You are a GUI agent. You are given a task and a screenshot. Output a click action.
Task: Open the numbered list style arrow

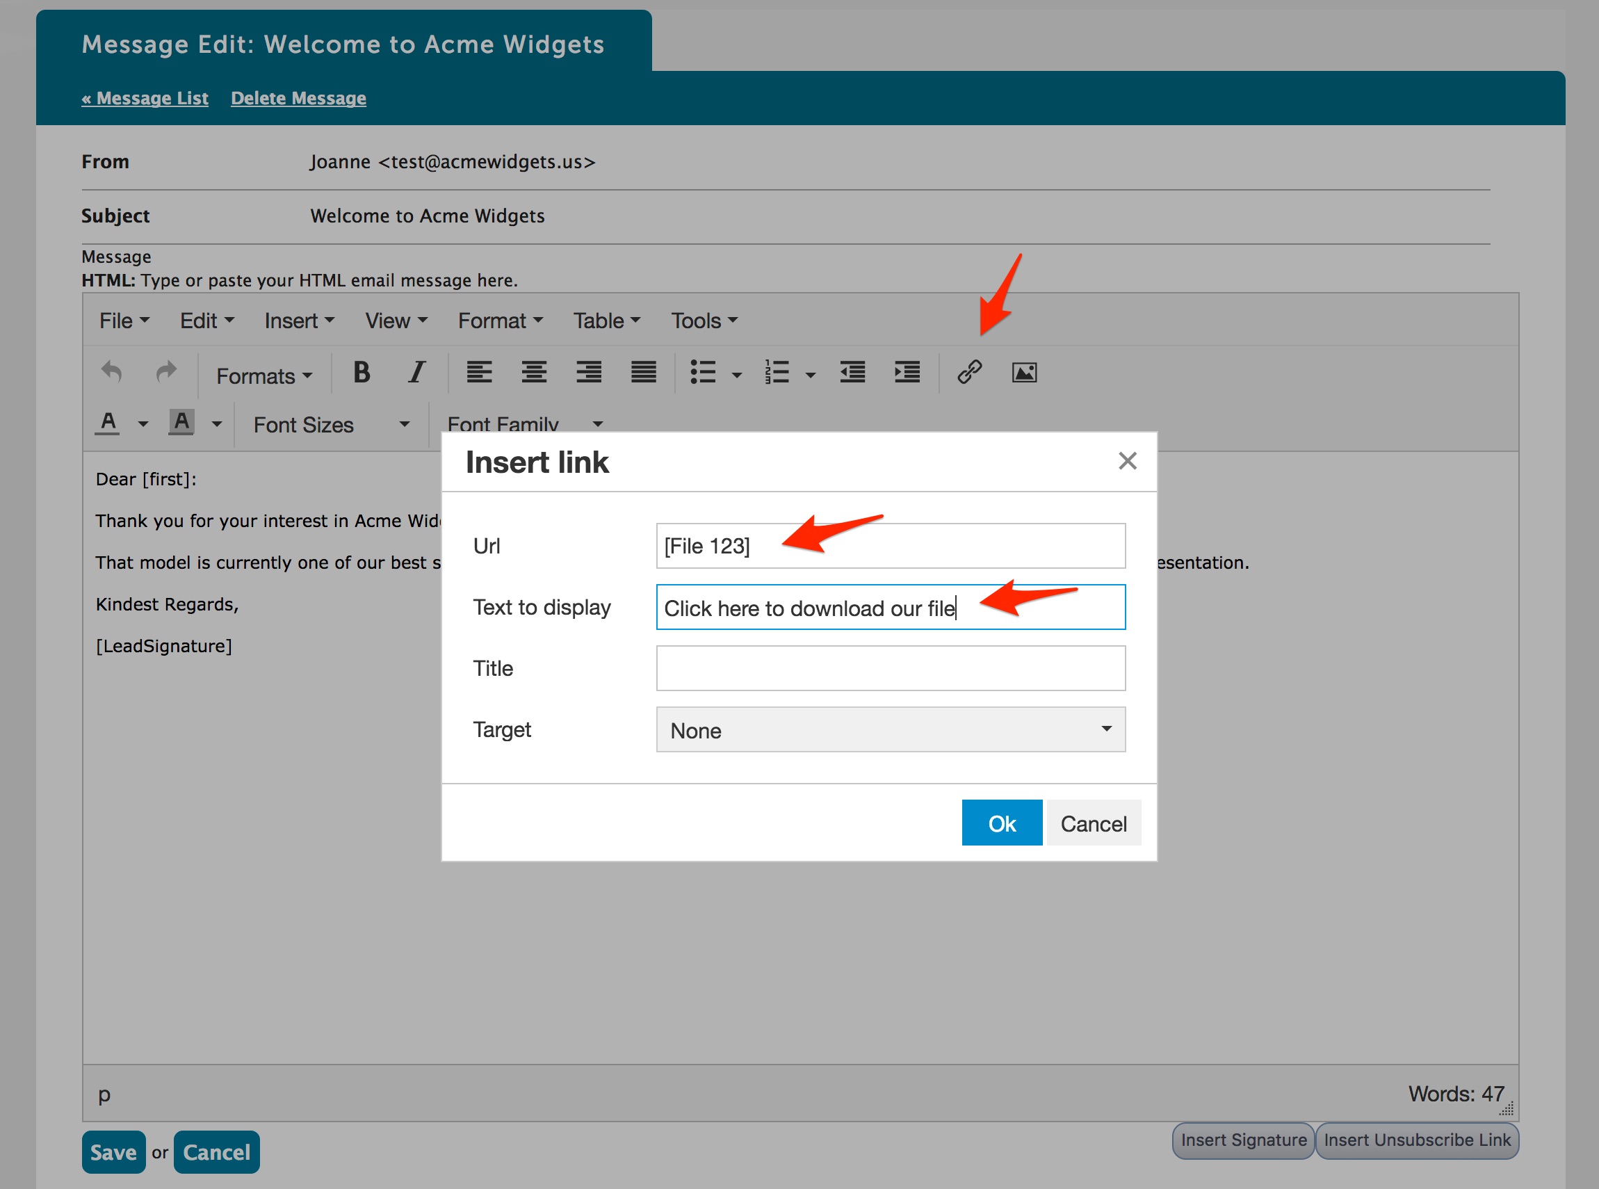[x=811, y=375]
